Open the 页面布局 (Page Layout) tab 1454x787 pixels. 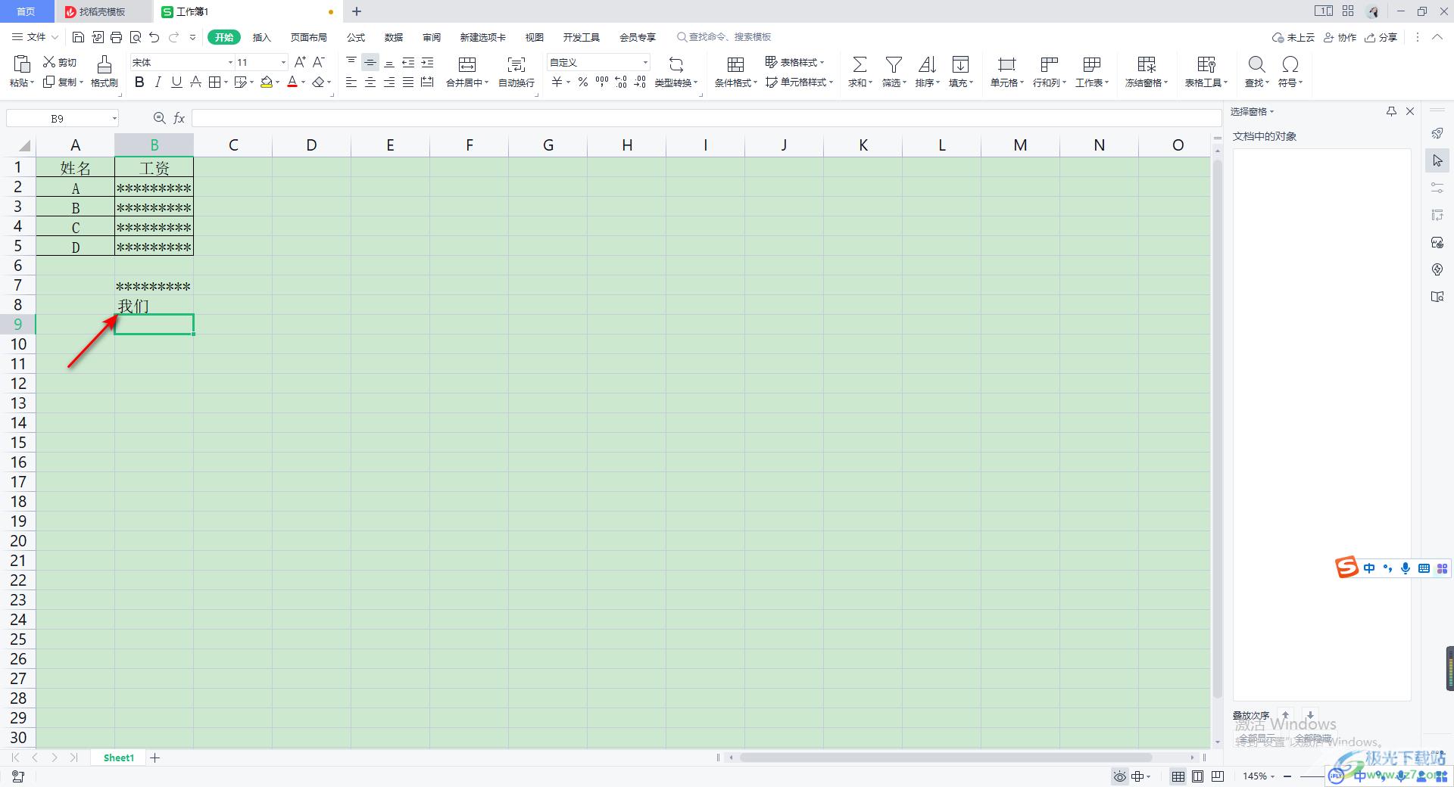click(x=309, y=37)
